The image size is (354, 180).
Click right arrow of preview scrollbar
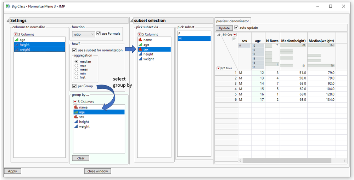click(344, 161)
